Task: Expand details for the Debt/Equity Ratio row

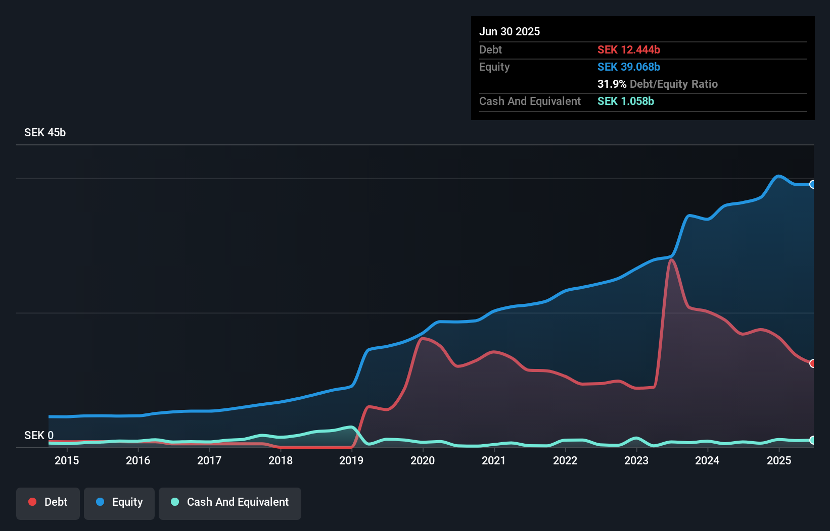Action: [x=658, y=84]
